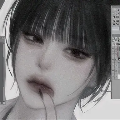
Task: Select the grid pattern tool icon
Action: click(x=118, y=17)
